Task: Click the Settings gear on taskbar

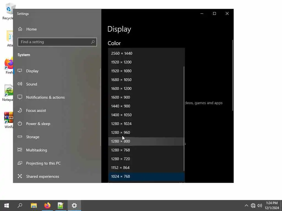Action: tap(74, 206)
